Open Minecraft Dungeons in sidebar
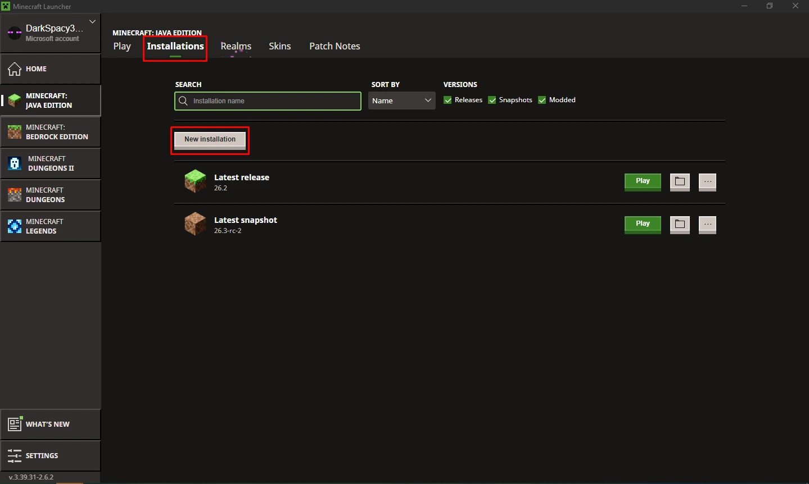Viewport: 809px width, 484px height. [x=51, y=195]
